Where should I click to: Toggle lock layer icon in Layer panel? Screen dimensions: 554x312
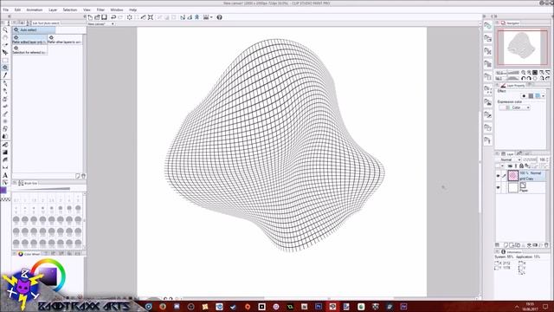tap(521, 166)
